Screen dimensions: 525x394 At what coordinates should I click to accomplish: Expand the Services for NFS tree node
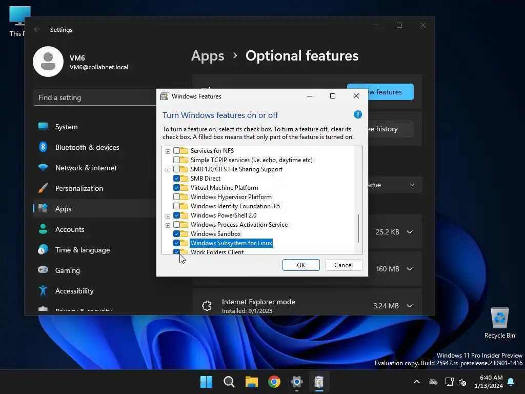click(x=168, y=151)
